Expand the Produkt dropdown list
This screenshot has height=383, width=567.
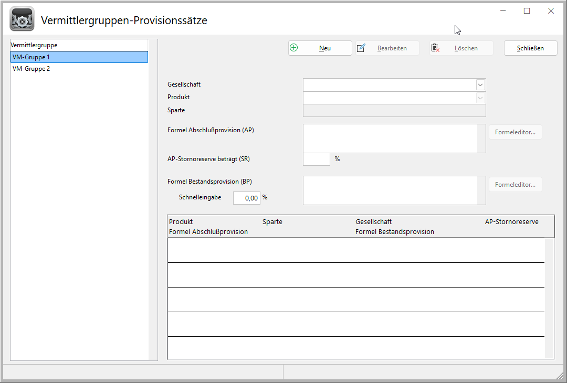coord(480,98)
